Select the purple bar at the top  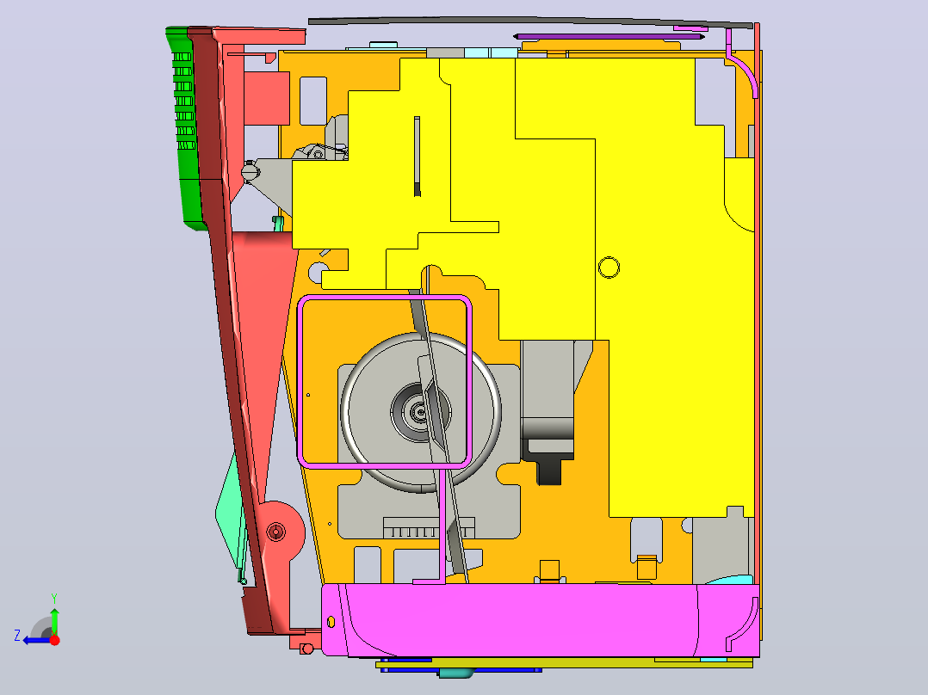coord(609,37)
